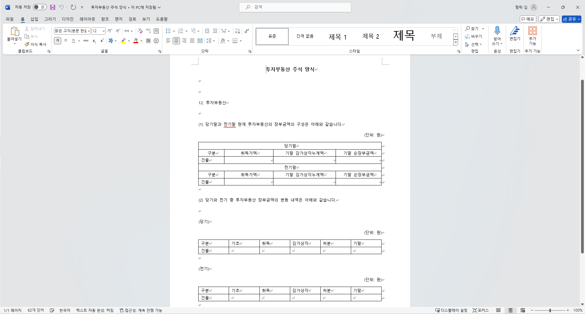Toggle the 자동 저장 AutoSave switch
585x314 pixels.
pos(40,7)
